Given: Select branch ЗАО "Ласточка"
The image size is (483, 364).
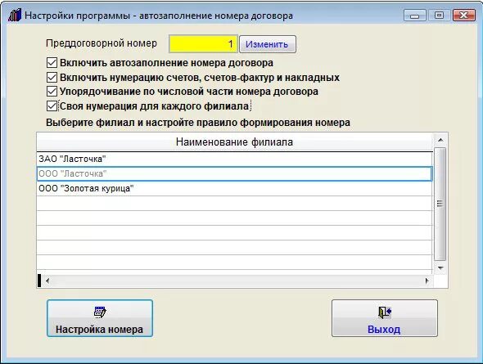Looking at the screenshot, I should pos(234,159).
